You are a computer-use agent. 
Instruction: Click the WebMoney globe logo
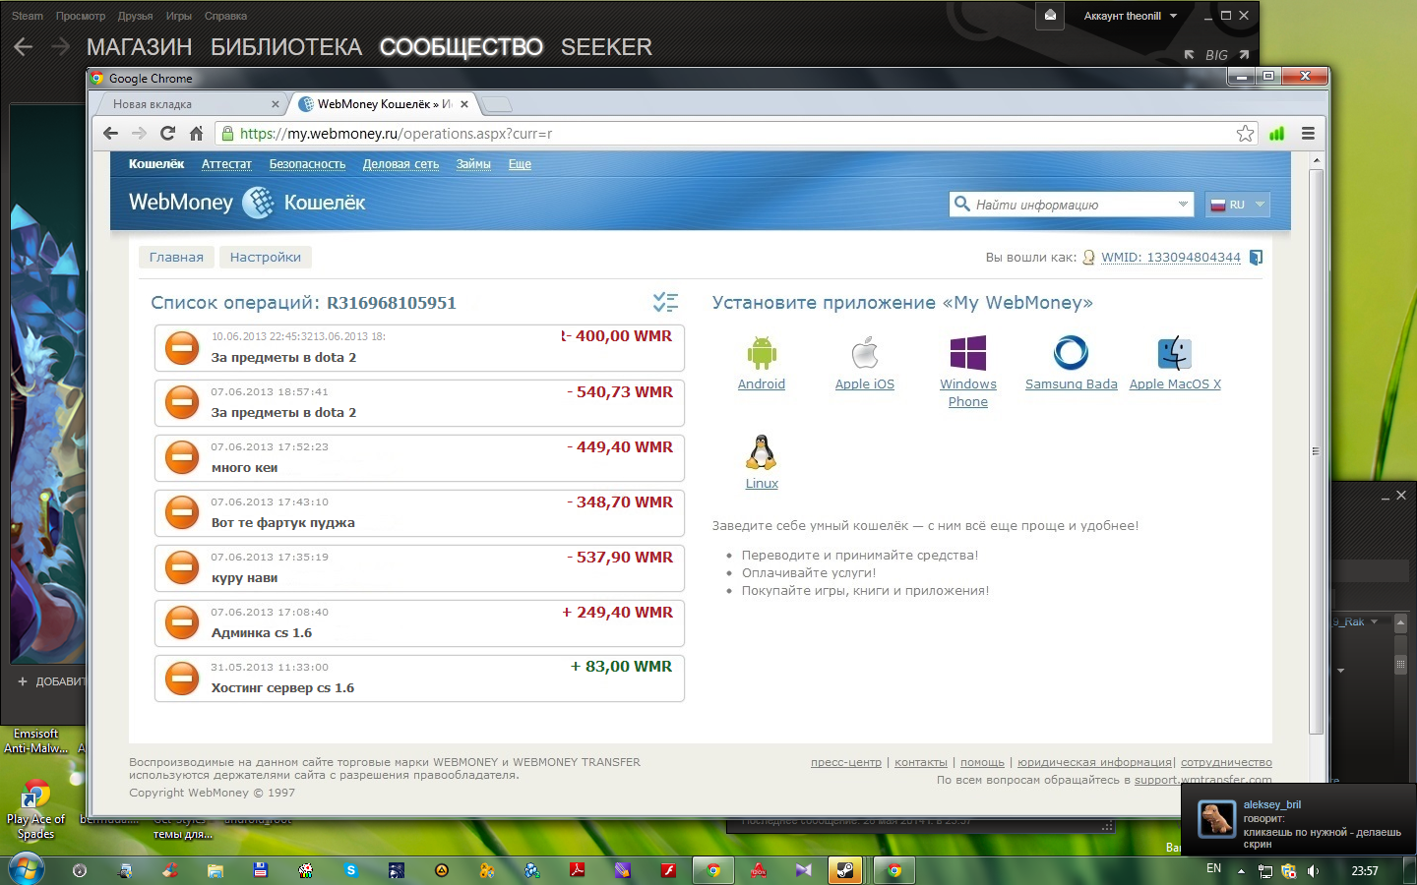tap(258, 203)
